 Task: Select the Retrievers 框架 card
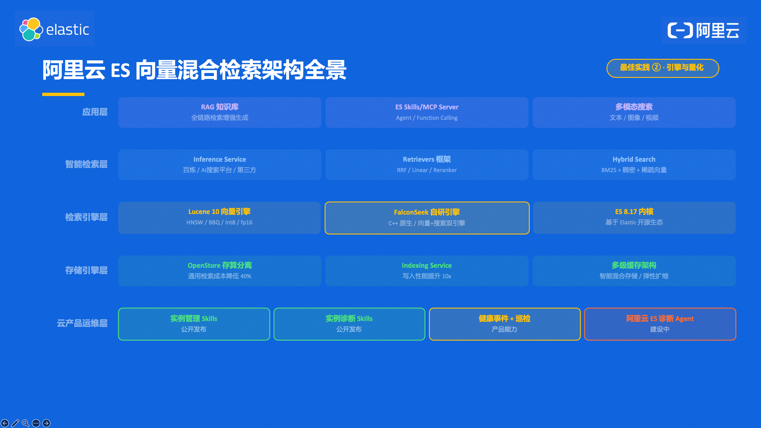click(x=427, y=165)
